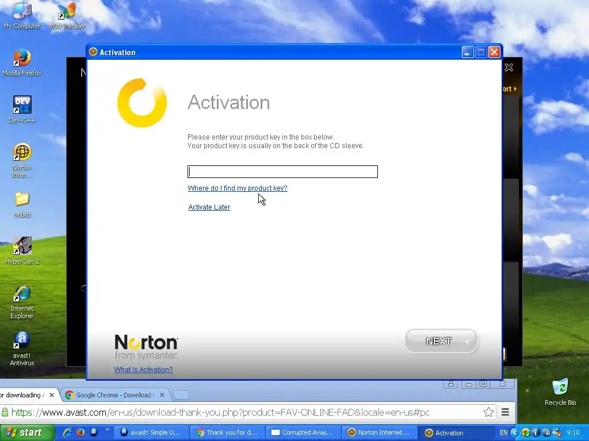Select the avast! Antivirus desktop icon
This screenshot has height=441, width=589.
click(22, 349)
